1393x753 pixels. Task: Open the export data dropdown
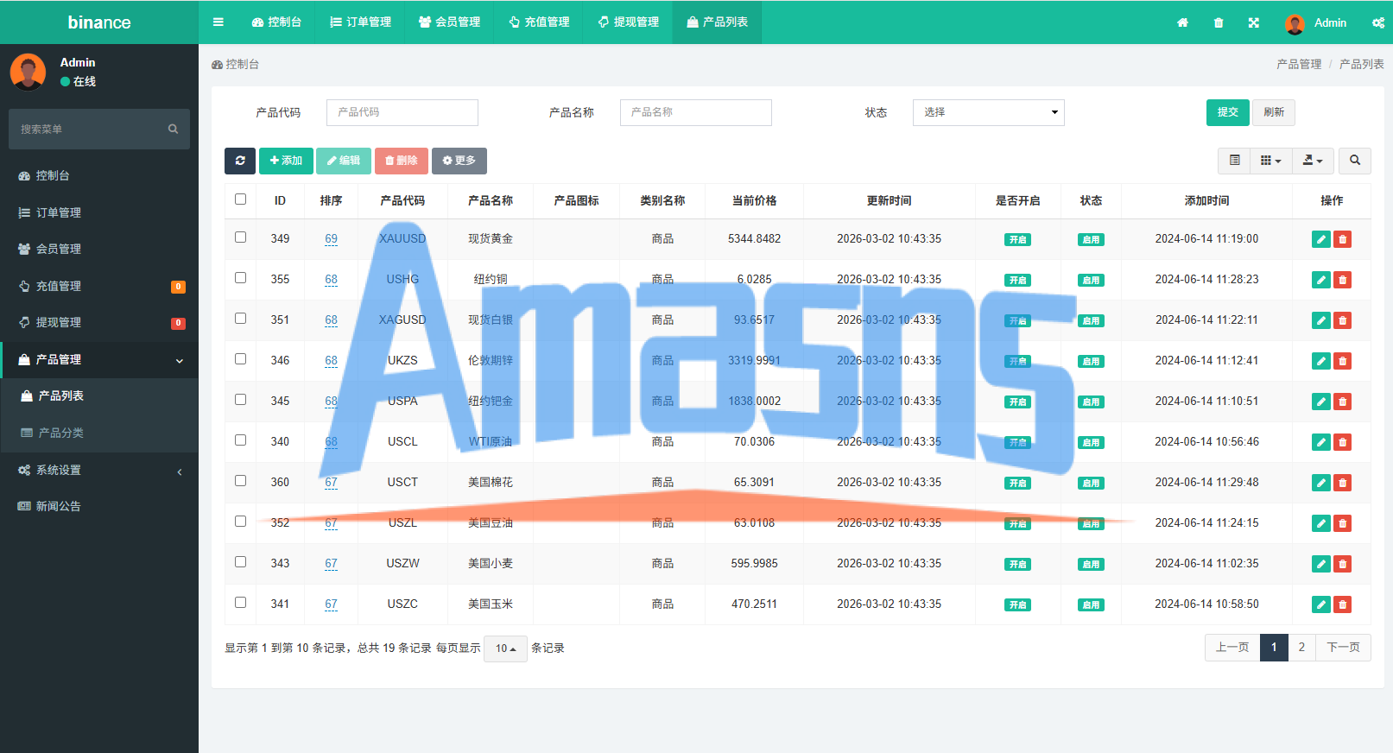tap(1313, 161)
